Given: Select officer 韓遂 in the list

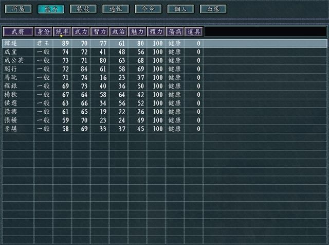Looking at the screenshot, I should [10, 44].
